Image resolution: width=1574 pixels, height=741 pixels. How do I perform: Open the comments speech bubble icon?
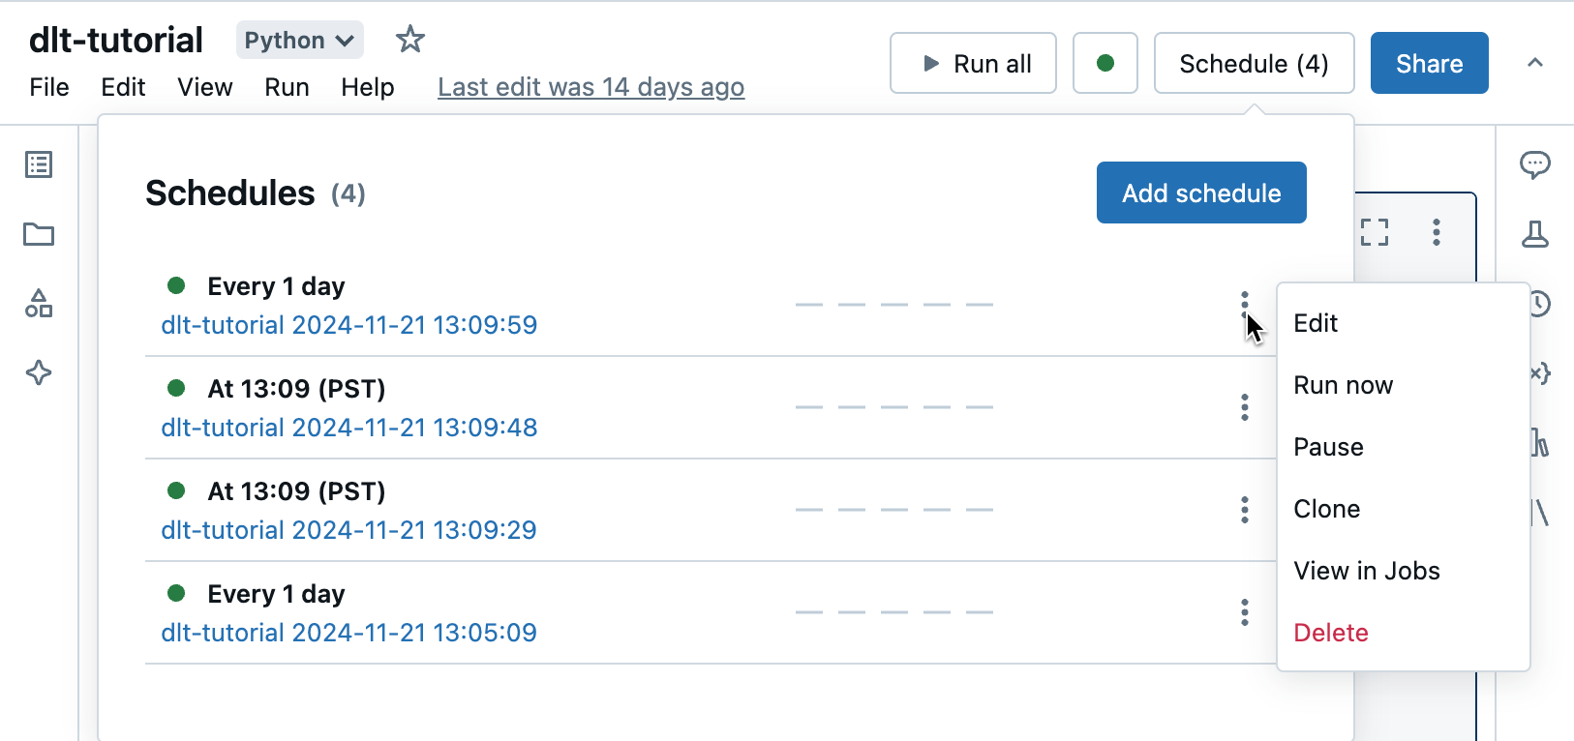coord(1534,164)
